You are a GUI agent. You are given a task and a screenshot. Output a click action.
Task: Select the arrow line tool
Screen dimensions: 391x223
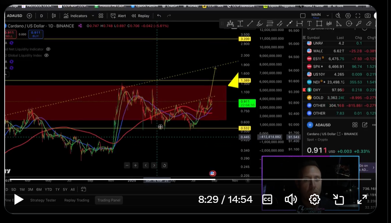(x=290, y=24)
